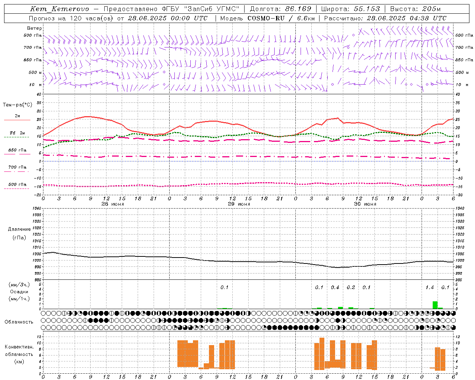Click the 850 гПа legend label in the temperature panel

(17, 150)
